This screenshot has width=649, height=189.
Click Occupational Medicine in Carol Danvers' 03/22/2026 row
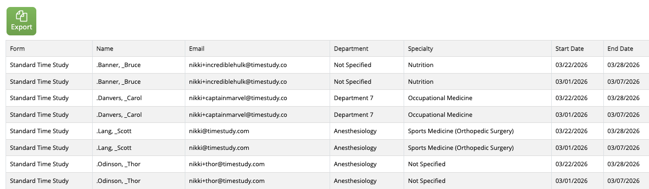[440, 98]
